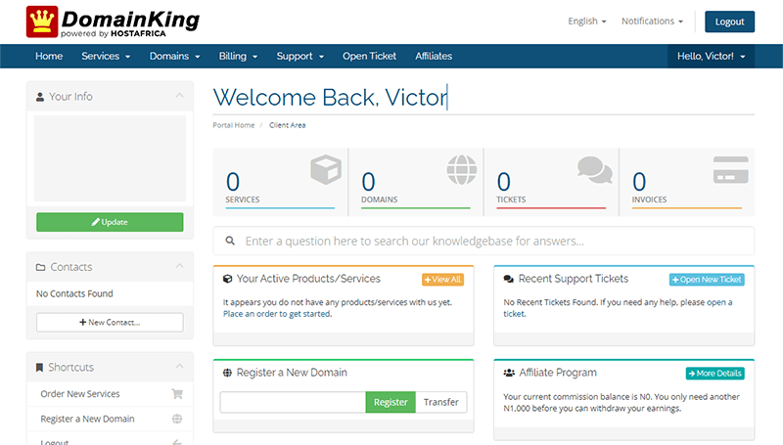The width and height of the screenshot is (783, 445).
Task: Click the More Details button
Action: (715, 374)
